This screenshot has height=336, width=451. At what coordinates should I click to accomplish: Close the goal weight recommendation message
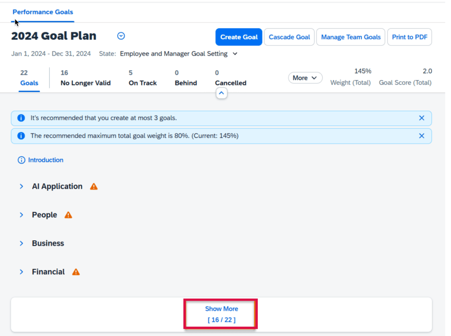tap(421, 136)
